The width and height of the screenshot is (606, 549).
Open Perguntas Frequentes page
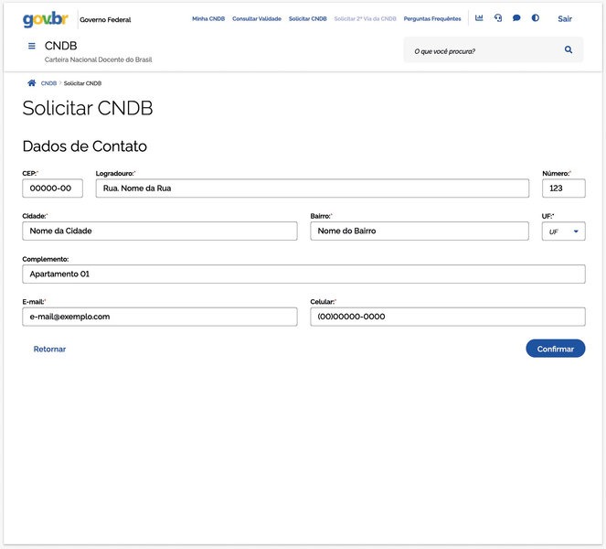(x=432, y=19)
